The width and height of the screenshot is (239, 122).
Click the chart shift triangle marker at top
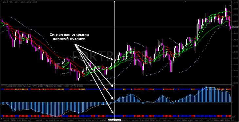(x=185, y=1)
